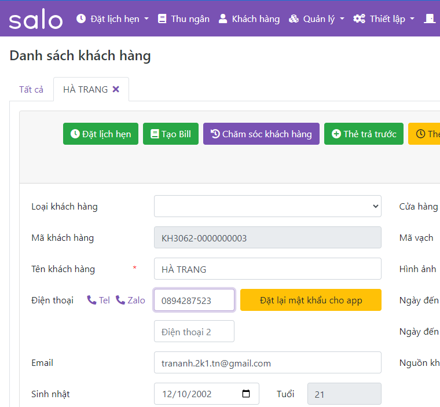This screenshot has height=407, width=440.
Task: Click the Email input field
Action: [267, 362]
